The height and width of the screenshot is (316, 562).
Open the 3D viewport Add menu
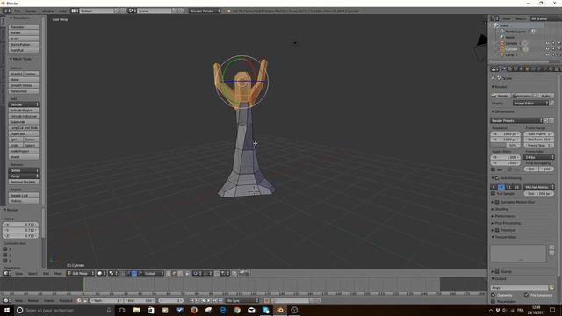[x=47, y=273]
